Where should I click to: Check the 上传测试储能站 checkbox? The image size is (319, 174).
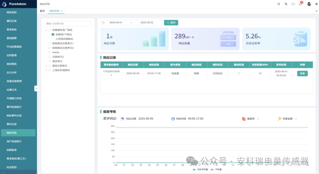(53, 39)
